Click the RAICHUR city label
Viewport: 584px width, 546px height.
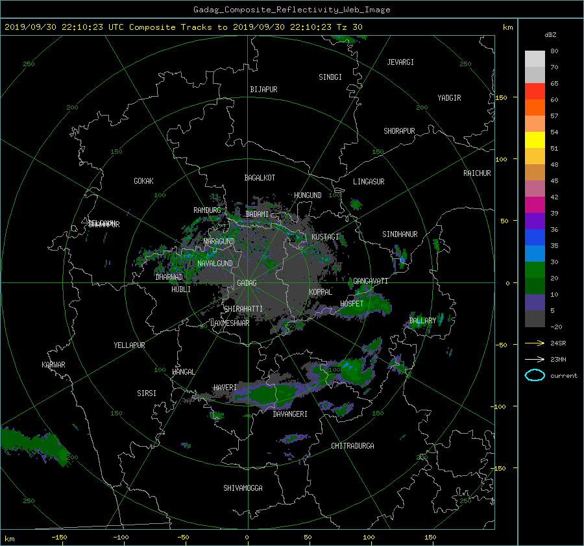[477, 173]
